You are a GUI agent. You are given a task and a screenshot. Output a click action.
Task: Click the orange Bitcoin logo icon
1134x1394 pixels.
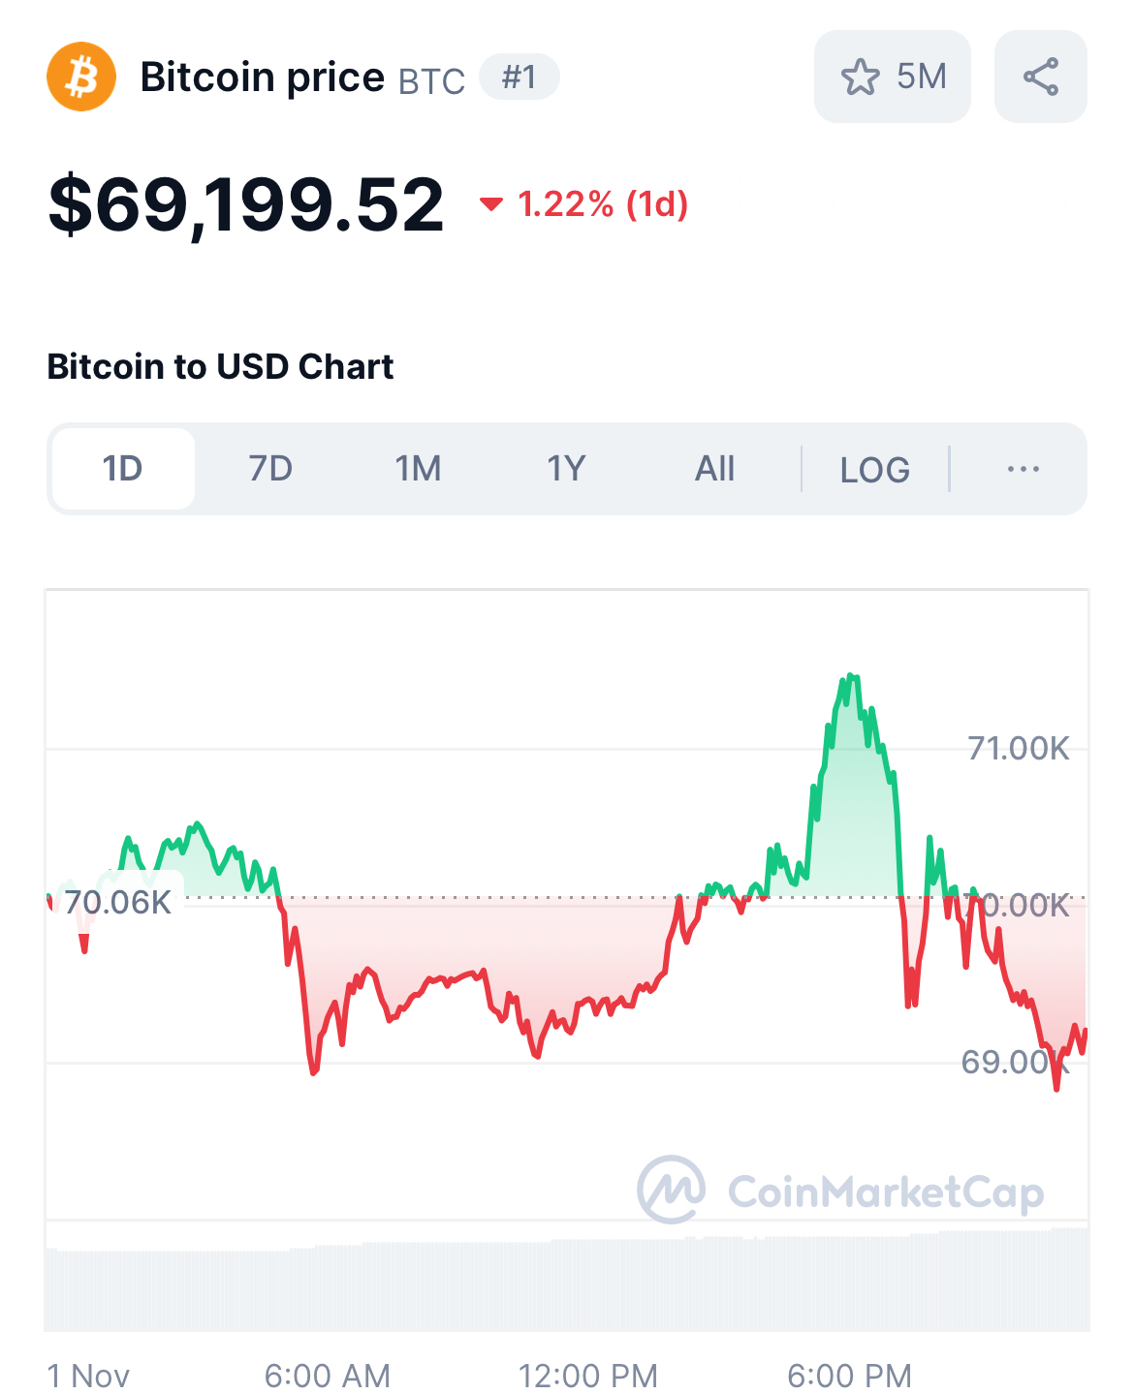click(x=81, y=77)
